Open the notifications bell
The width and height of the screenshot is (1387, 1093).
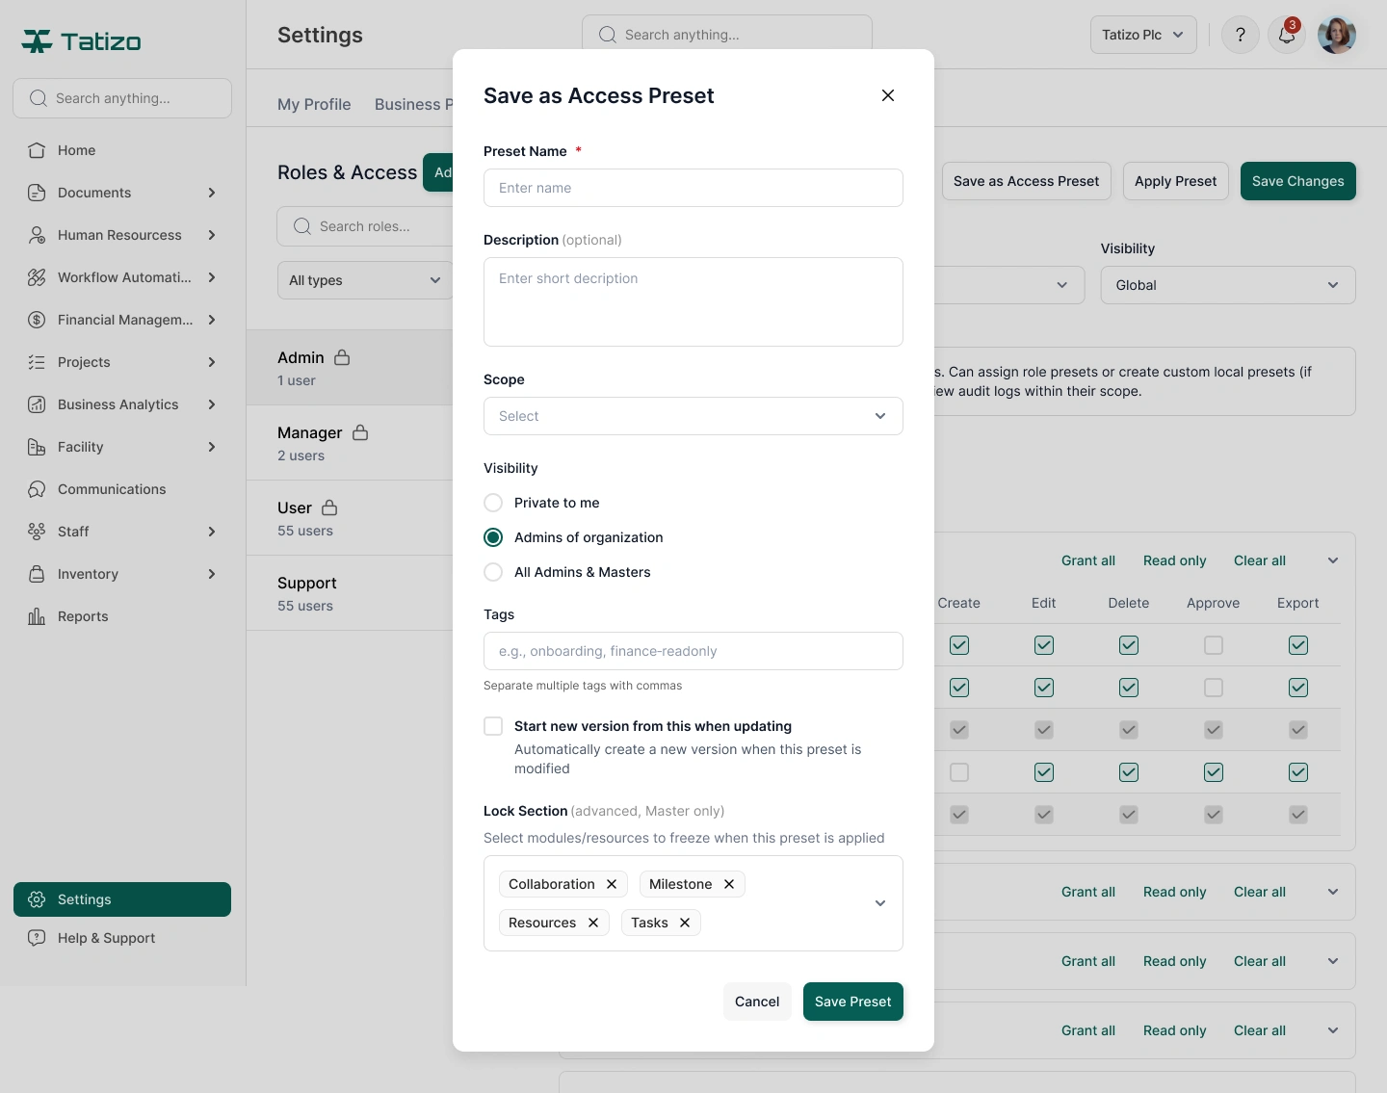coord(1287,35)
